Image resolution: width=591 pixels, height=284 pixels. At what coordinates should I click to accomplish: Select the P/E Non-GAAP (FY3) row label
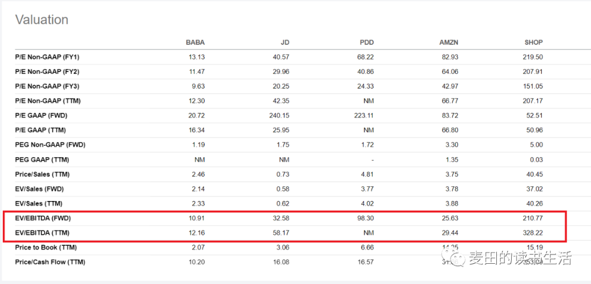tap(48, 86)
